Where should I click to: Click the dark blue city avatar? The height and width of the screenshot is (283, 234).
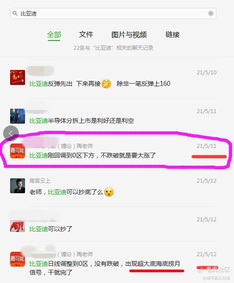tap(18, 116)
